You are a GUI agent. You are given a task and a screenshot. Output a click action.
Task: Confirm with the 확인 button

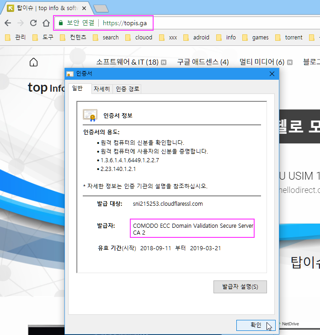(256, 325)
